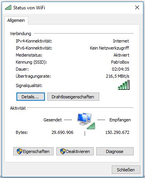
Task: Click the Empfangen label
Action: point(120,120)
